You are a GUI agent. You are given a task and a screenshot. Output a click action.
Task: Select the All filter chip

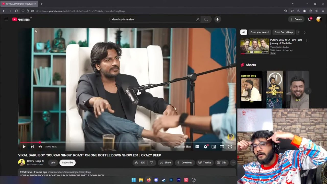(244, 32)
